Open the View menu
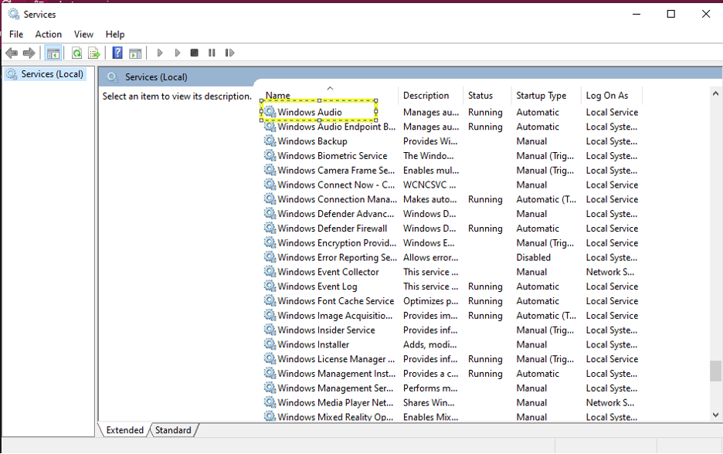The height and width of the screenshot is (454, 723). [83, 34]
